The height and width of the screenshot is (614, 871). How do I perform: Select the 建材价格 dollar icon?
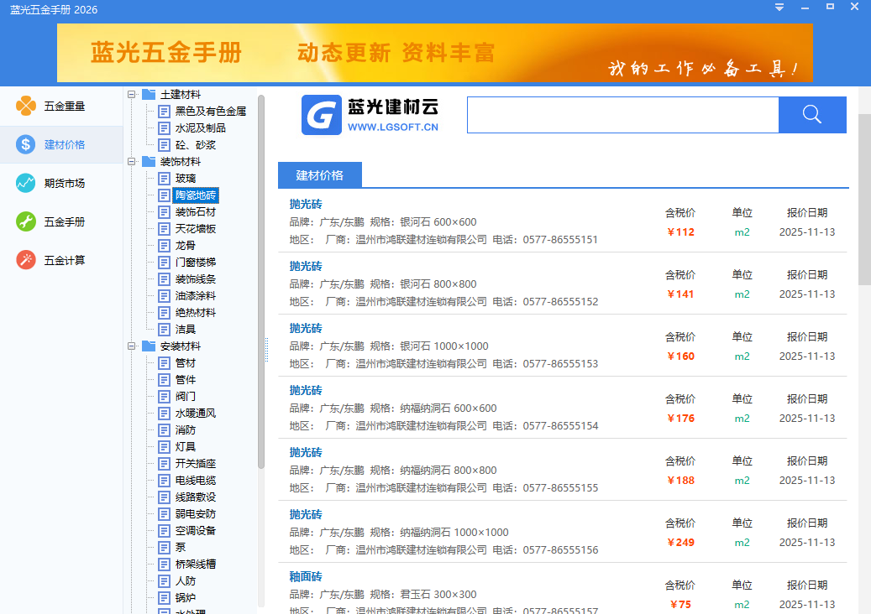point(26,144)
